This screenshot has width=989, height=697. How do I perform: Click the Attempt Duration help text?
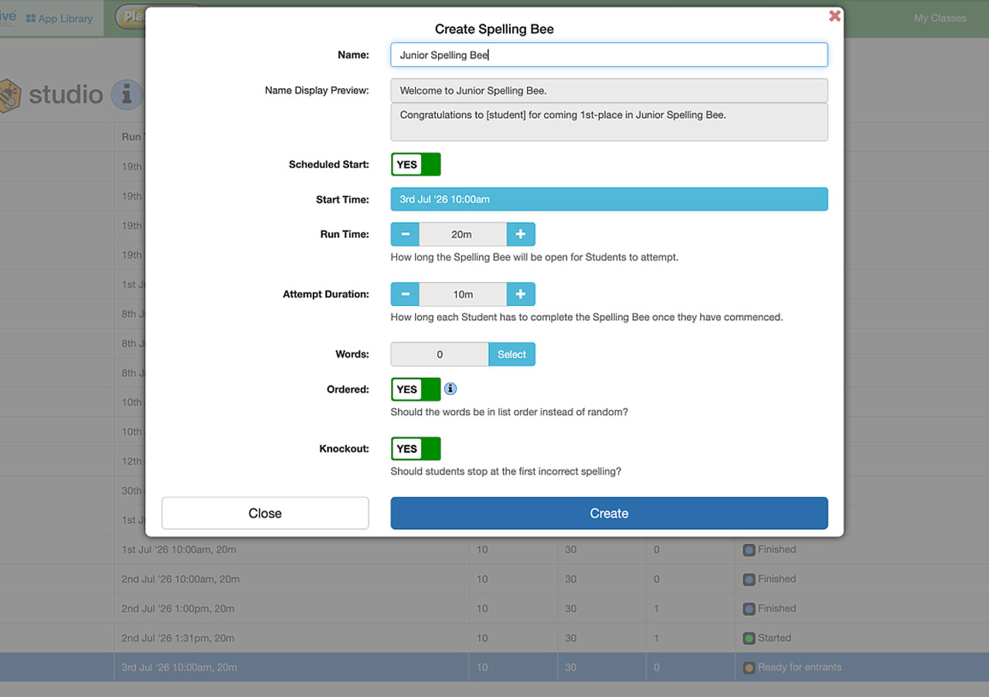586,318
